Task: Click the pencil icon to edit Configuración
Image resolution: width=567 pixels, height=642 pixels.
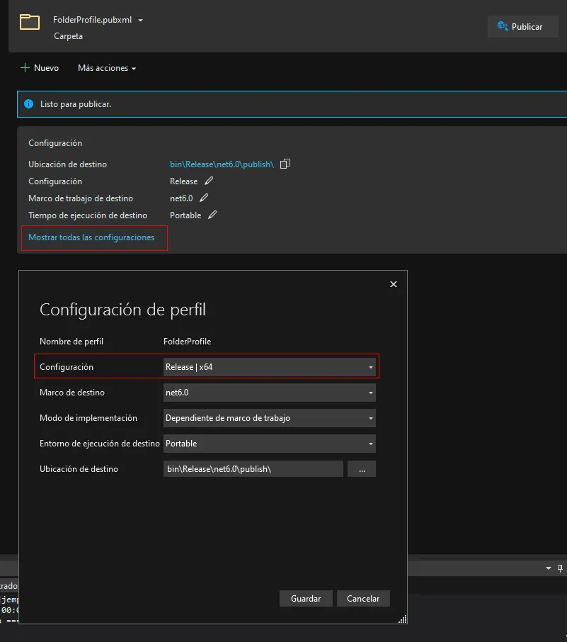Action: (208, 181)
